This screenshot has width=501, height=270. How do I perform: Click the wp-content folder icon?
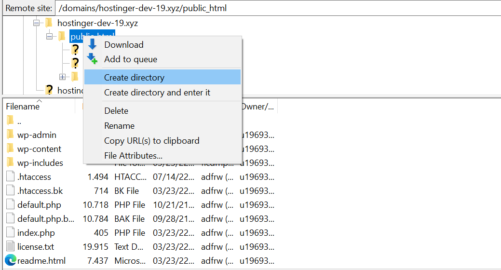(11, 149)
